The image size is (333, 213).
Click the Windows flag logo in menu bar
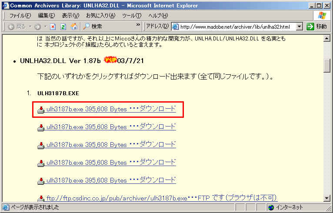(x=322, y=16)
